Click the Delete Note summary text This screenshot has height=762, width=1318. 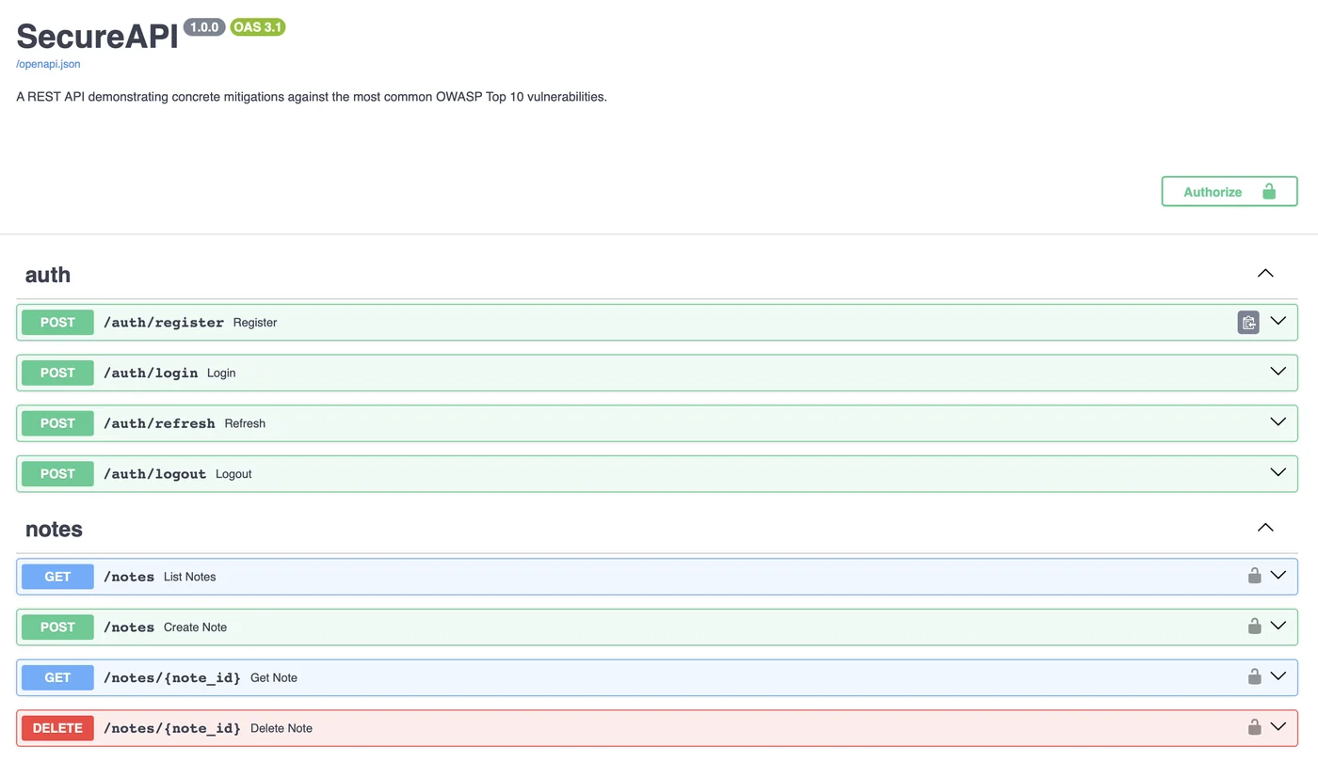pos(281,728)
